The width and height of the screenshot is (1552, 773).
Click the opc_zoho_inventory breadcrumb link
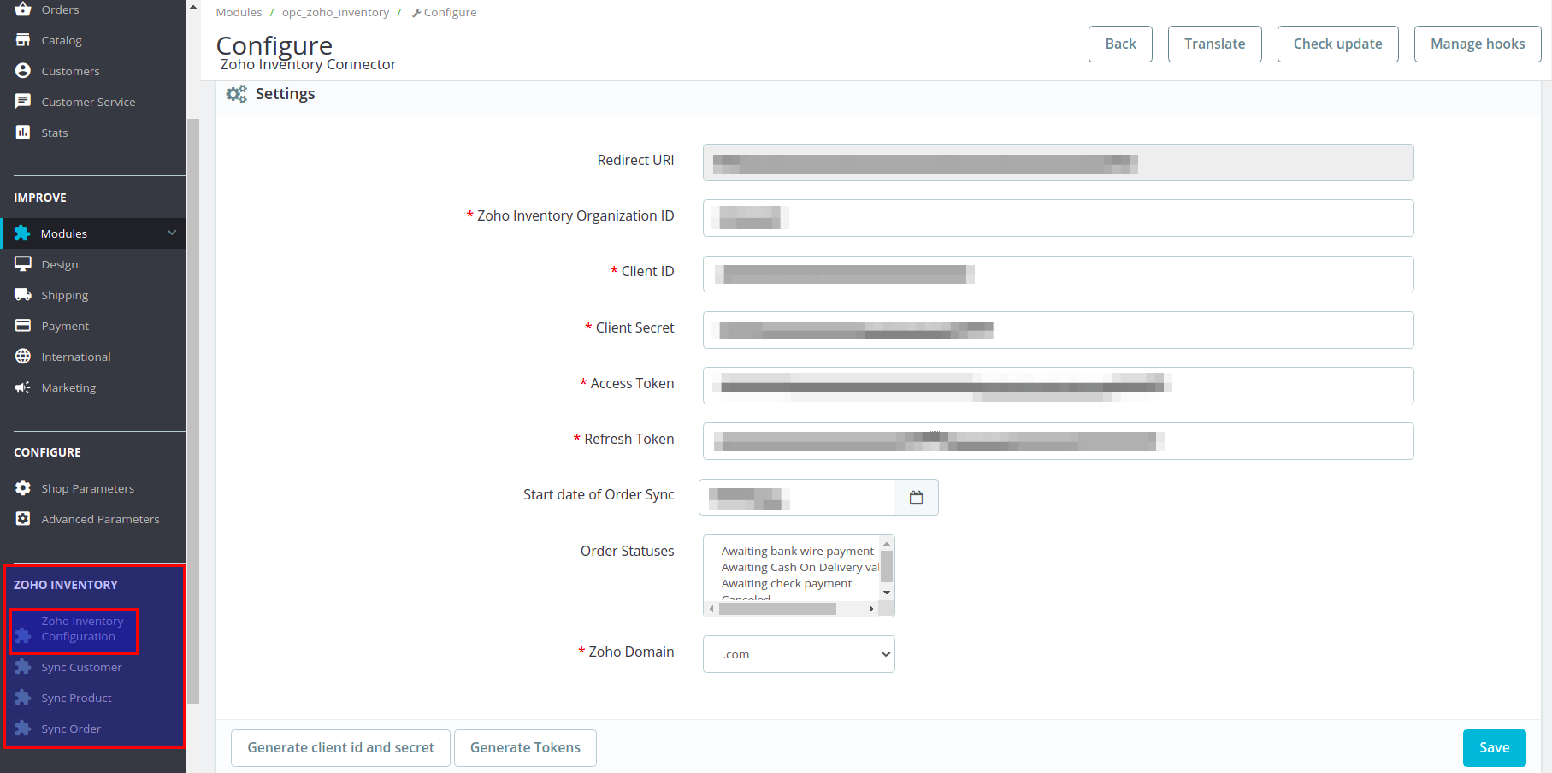335,12
